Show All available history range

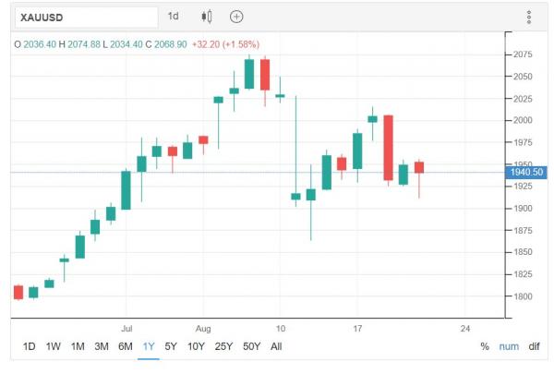276,346
